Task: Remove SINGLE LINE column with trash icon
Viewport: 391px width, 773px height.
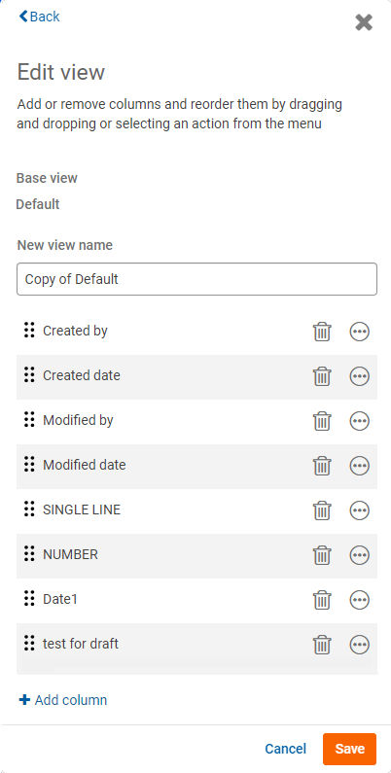Action: [322, 510]
